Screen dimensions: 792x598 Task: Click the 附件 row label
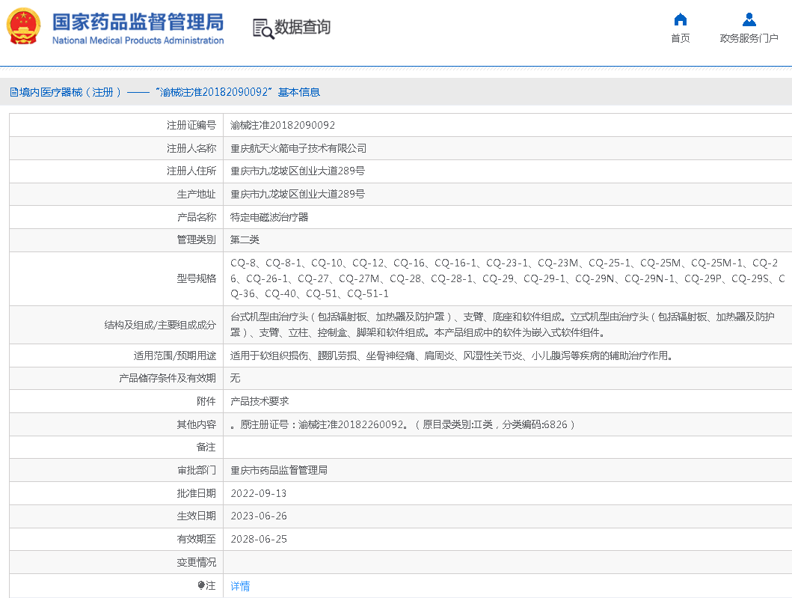tap(206, 401)
